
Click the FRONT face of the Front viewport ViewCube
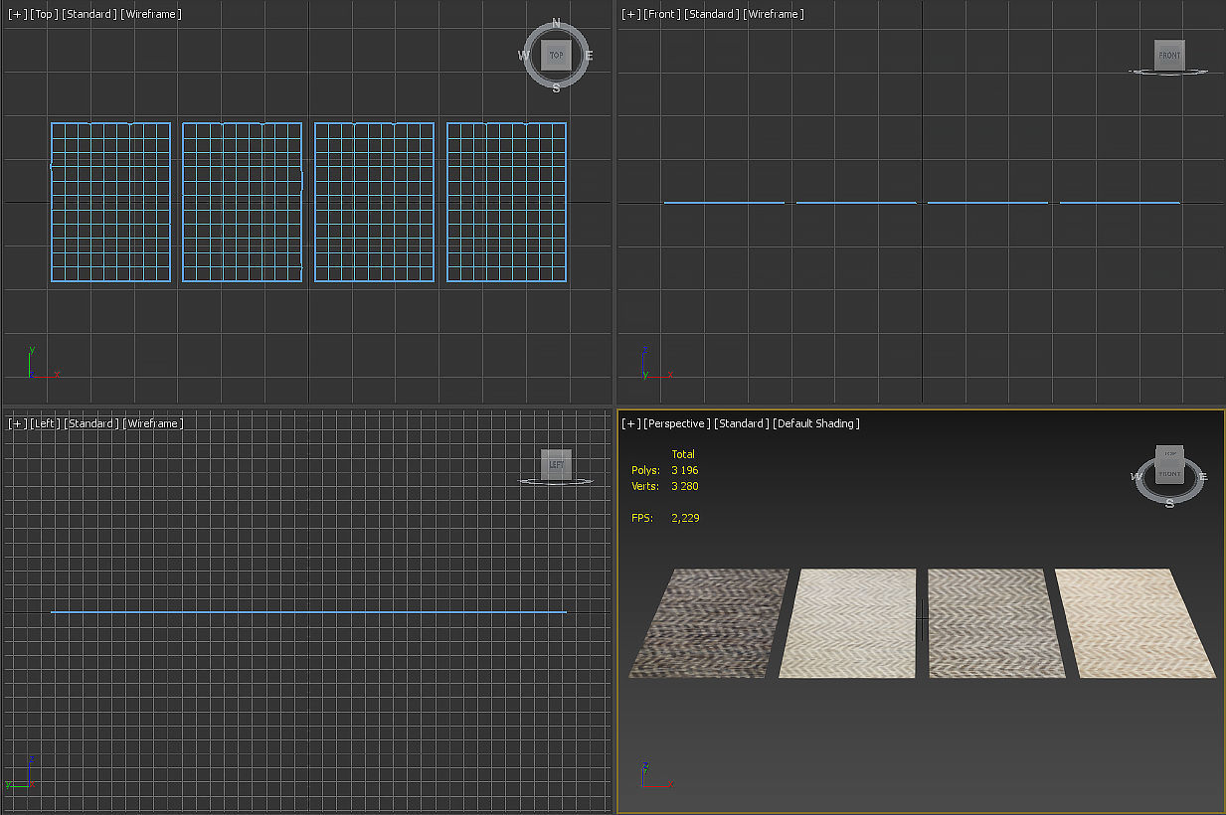click(x=1169, y=55)
